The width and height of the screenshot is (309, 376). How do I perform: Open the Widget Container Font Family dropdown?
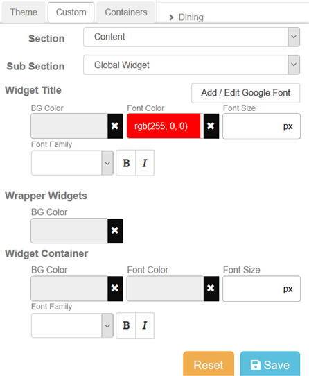point(72,325)
